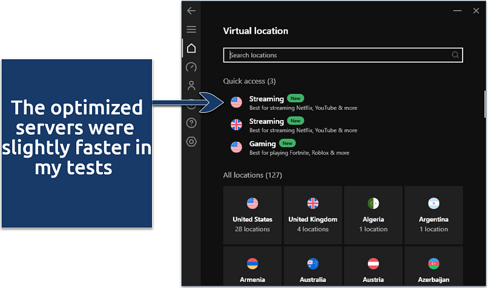Select the Algeria location tile

click(373, 214)
